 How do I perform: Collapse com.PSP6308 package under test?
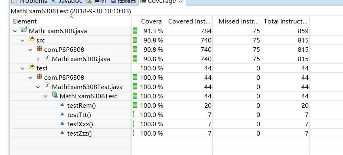pyautogui.click(x=30, y=78)
